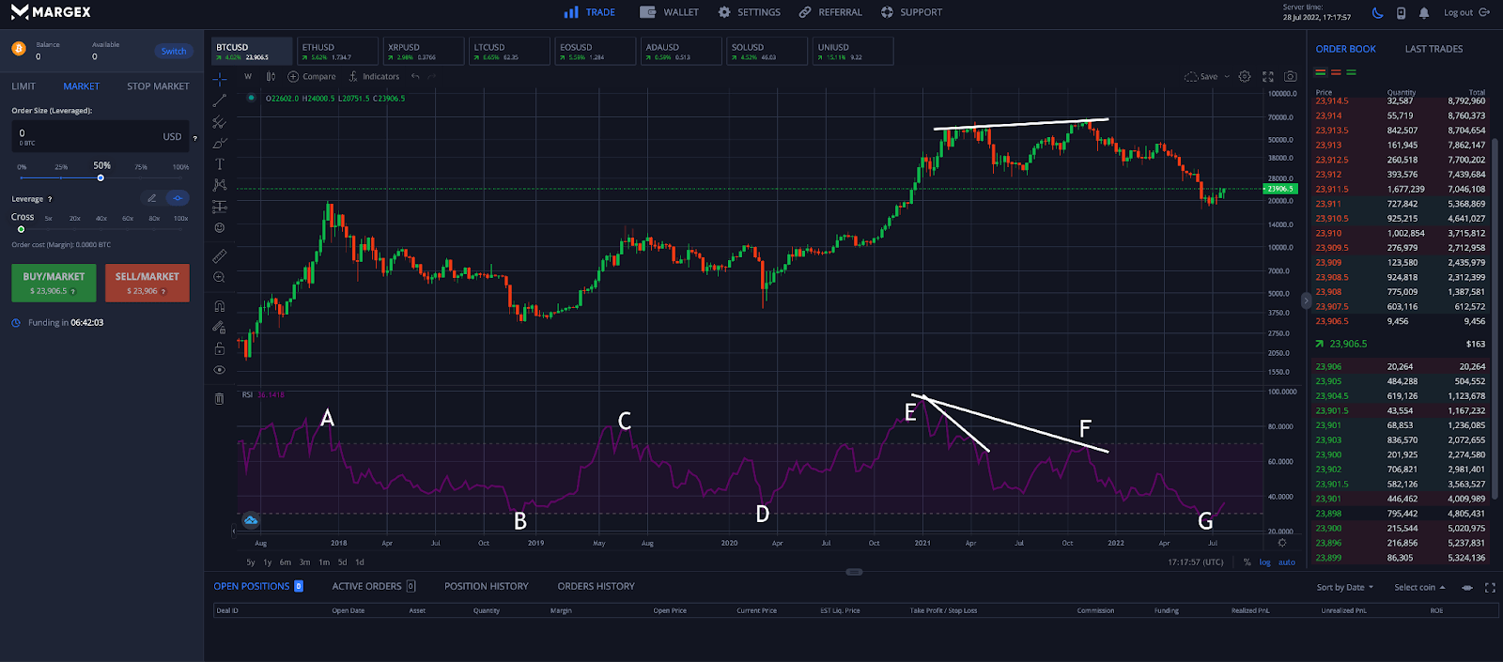Image resolution: width=1503 pixels, height=662 pixels.
Task: Expand the Save layout dropdown arrow
Action: (x=1227, y=77)
